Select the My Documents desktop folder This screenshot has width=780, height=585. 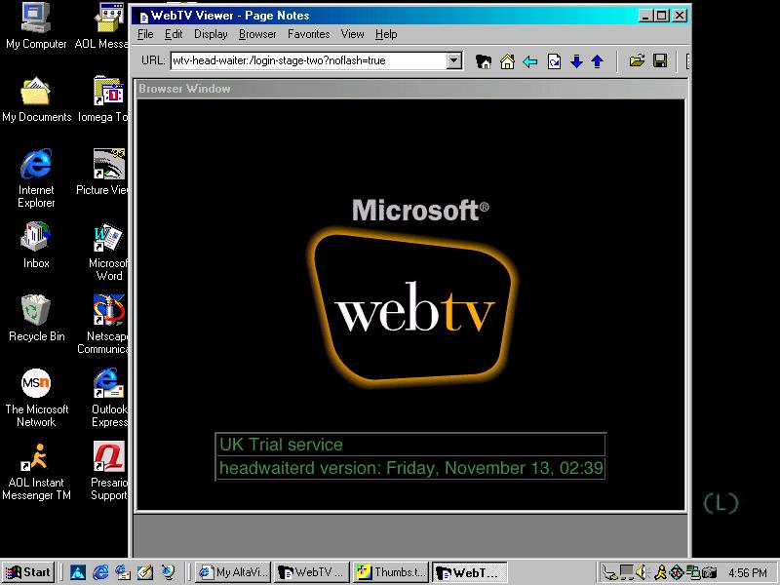pyautogui.click(x=36, y=99)
